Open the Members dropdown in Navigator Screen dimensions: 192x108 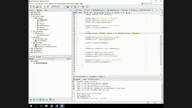39,59
